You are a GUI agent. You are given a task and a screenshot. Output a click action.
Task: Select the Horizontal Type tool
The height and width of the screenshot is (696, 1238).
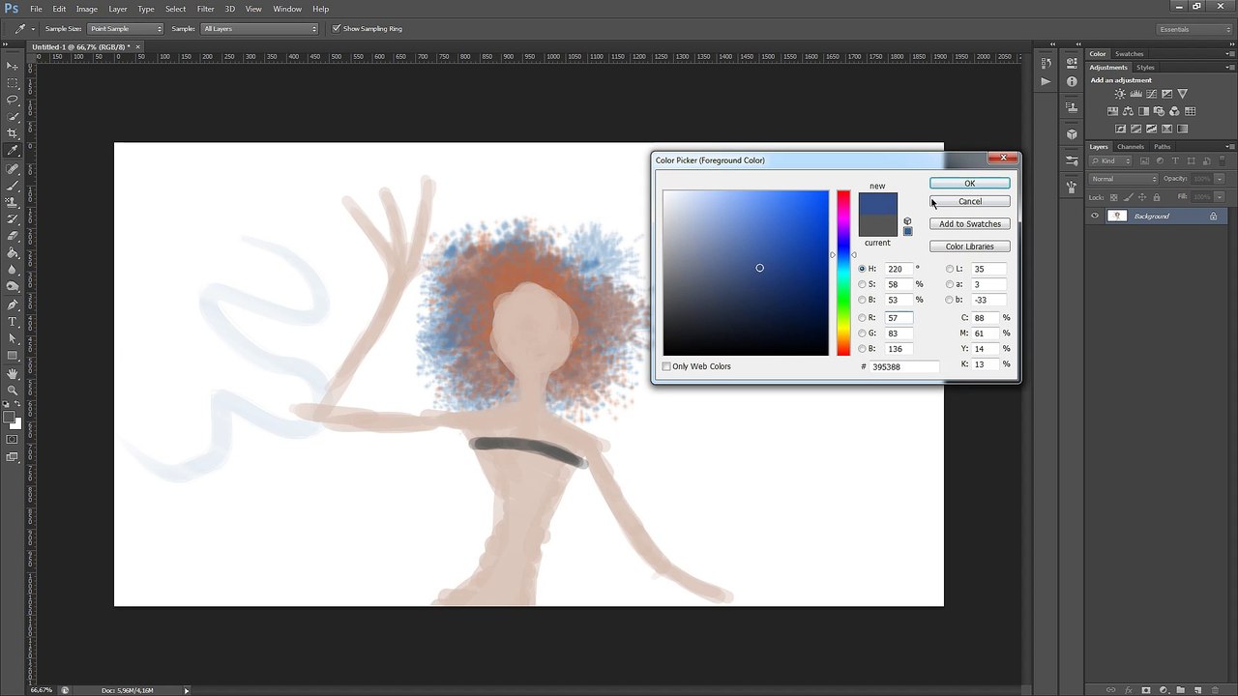[13, 321]
